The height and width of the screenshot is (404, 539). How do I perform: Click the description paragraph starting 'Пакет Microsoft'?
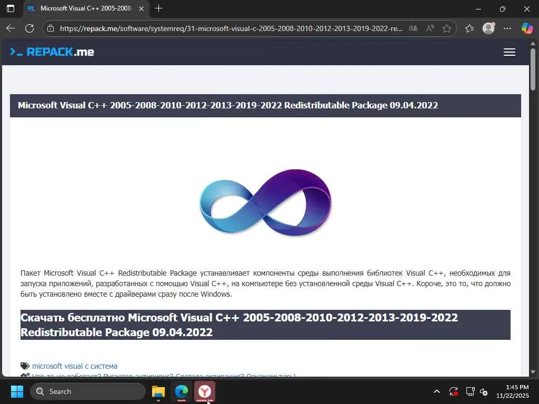click(x=265, y=284)
